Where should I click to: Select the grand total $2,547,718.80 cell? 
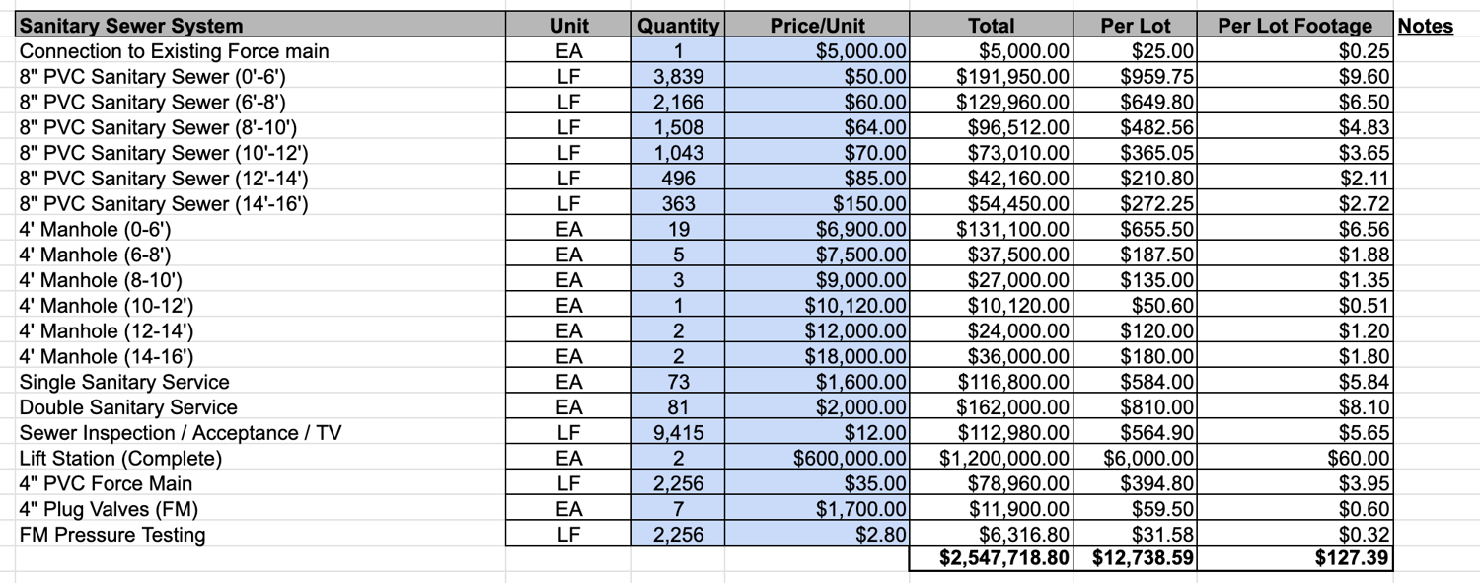[991, 559]
